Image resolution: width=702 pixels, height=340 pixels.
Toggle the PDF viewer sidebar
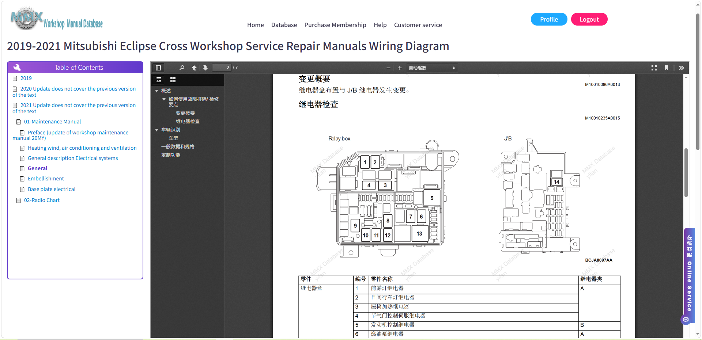pos(158,68)
